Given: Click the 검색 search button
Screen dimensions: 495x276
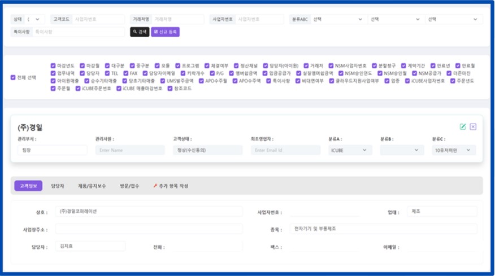Looking at the screenshot, I should (x=140, y=32).
